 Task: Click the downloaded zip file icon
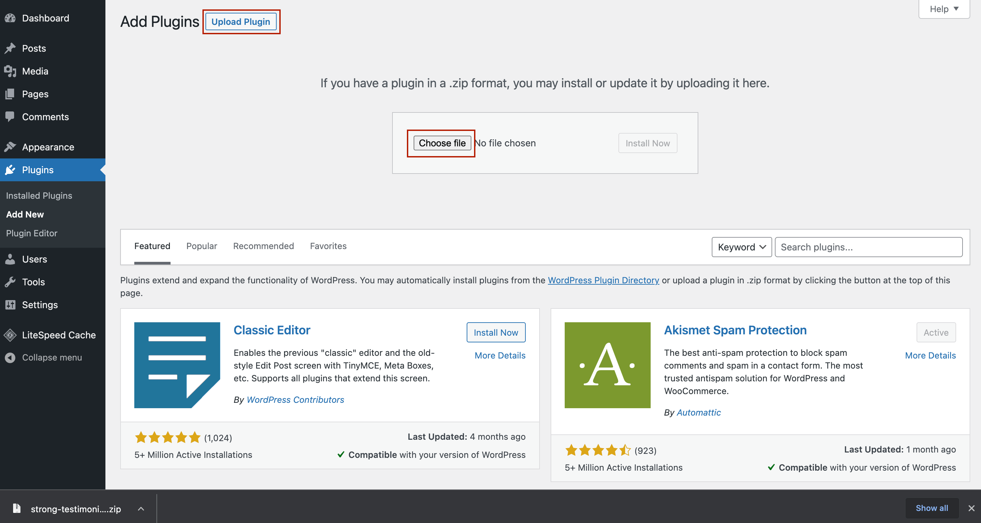pyautogui.click(x=16, y=508)
